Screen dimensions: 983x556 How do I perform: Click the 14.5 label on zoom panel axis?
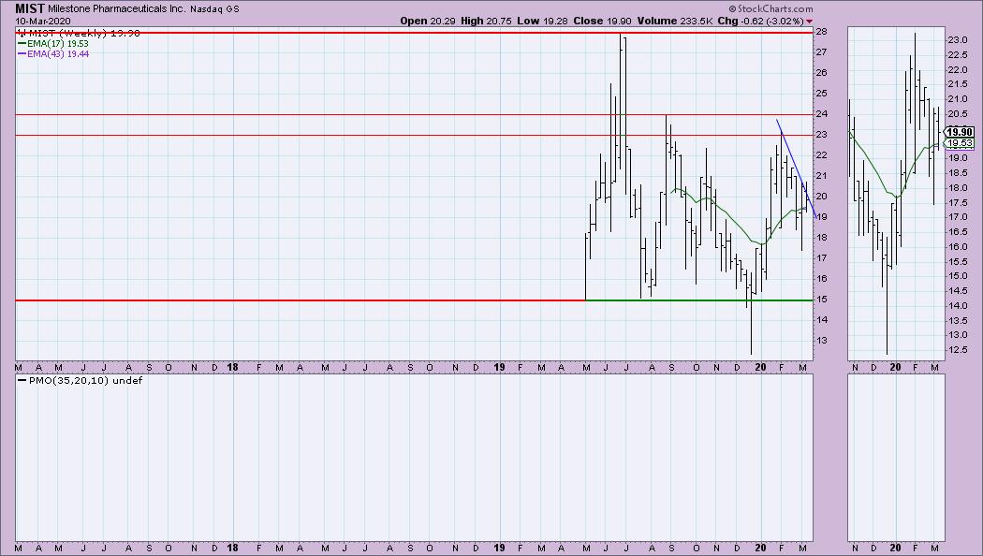(x=956, y=291)
